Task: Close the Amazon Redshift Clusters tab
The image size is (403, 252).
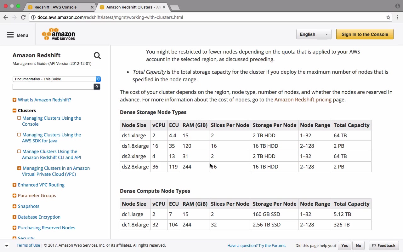Action: pyautogui.click(x=164, y=7)
